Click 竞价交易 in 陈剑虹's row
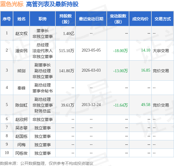Viewport: 174px width, 166px height. (x=161, y=105)
